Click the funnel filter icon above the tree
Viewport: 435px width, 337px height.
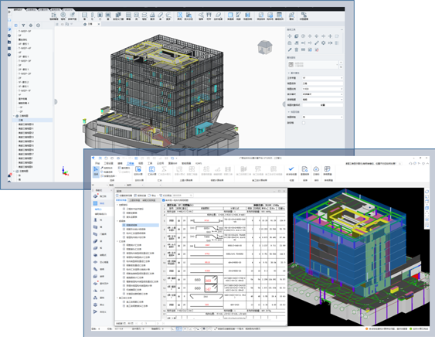pyautogui.click(x=23, y=26)
